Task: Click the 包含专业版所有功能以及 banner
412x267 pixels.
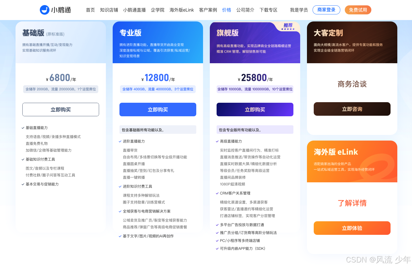Action: pos(255,130)
